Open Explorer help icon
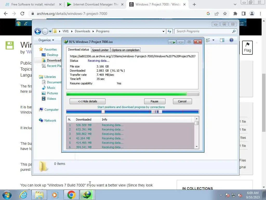Screen dimensions: 266x200 [231, 40]
